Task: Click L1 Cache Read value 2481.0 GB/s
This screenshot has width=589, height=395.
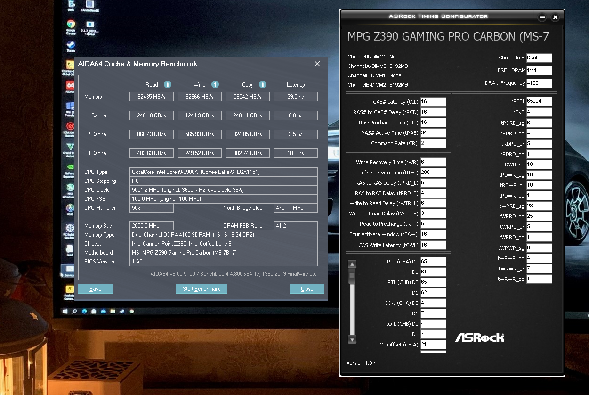Action: click(x=152, y=115)
